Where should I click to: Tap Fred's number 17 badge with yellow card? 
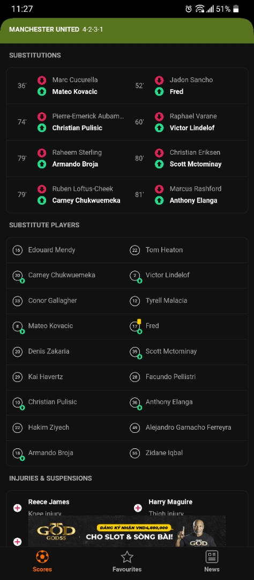135,326
